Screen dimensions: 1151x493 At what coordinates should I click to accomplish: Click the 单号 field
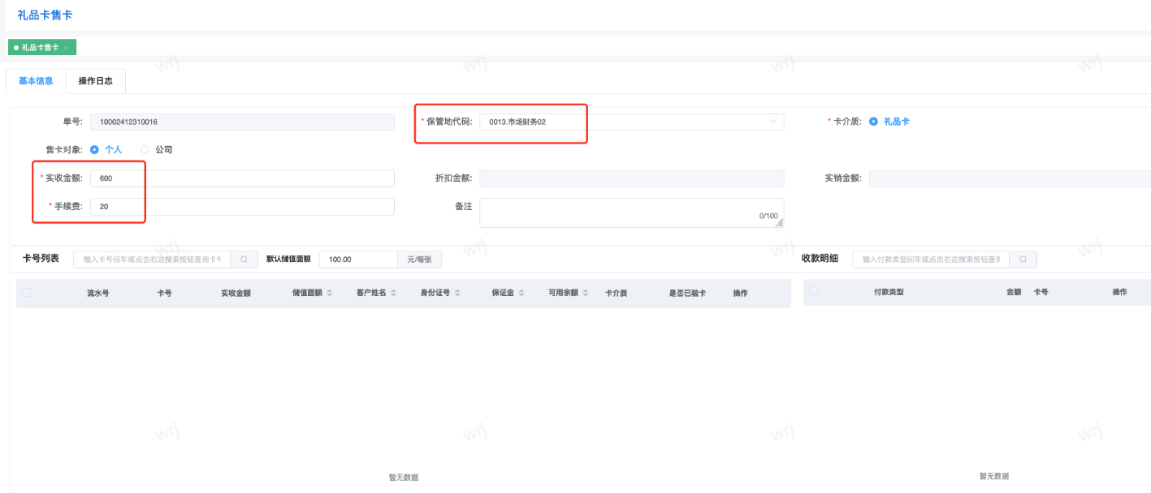(x=242, y=122)
